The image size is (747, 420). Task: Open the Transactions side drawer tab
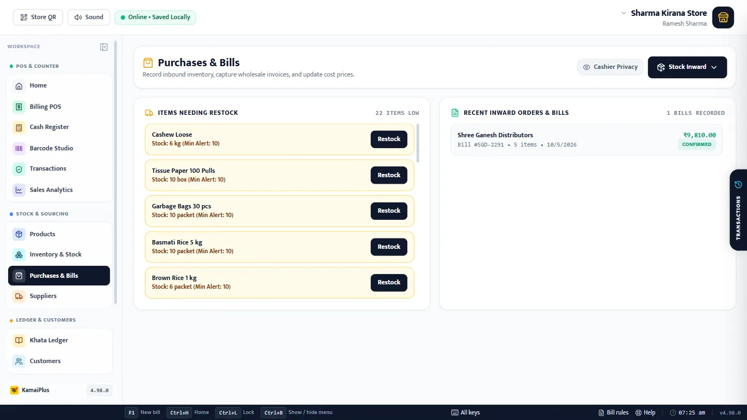click(x=738, y=210)
